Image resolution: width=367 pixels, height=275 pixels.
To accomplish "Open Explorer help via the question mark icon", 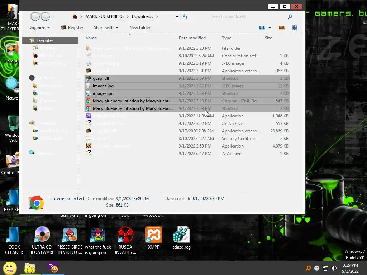I will [295, 28].
